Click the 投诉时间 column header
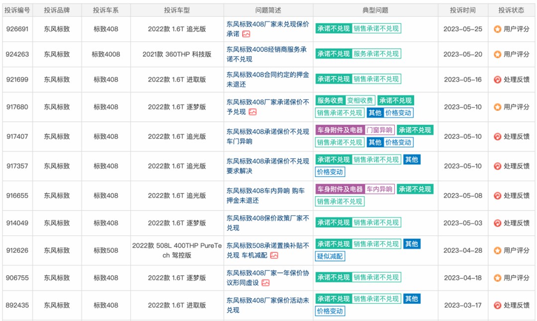The image size is (537, 321). point(462,10)
